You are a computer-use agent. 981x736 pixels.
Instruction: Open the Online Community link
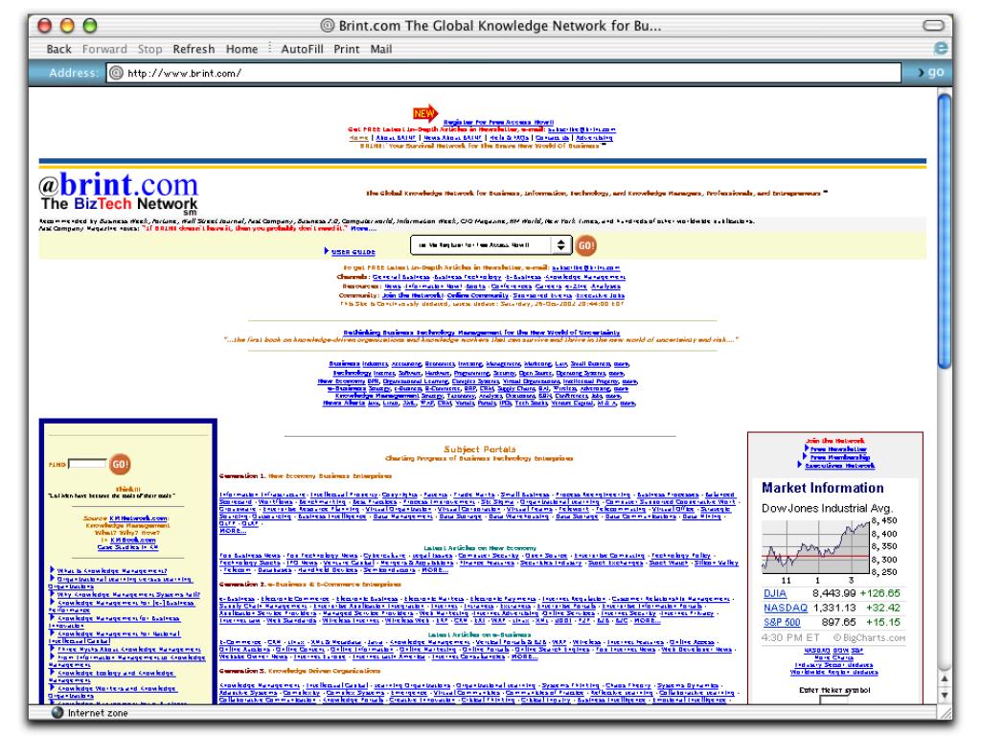click(478, 295)
